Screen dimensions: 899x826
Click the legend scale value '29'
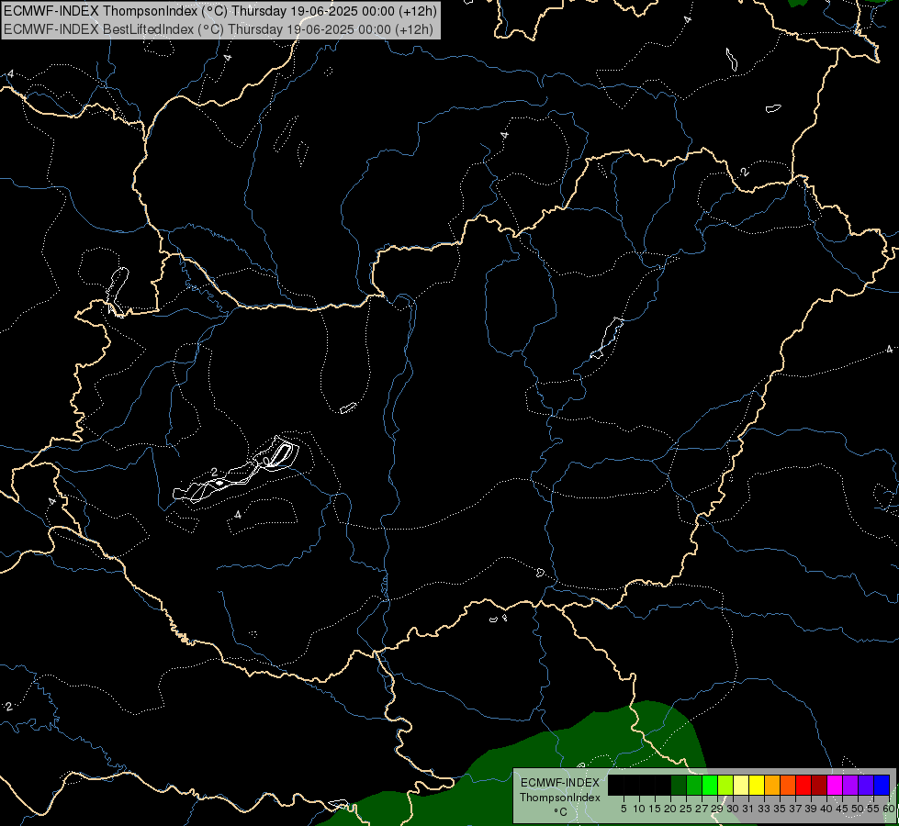click(717, 809)
